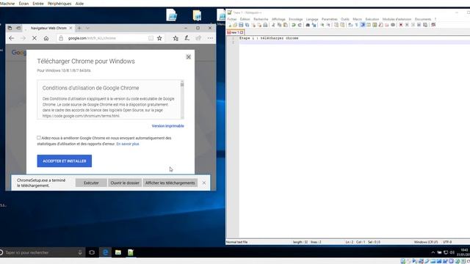
Task: Click Ouvrir le dossier button
Action: click(x=125, y=183)
